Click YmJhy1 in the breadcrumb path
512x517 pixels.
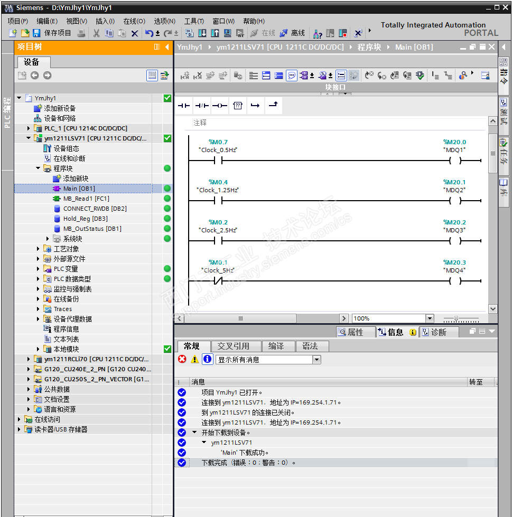[190, 47]
